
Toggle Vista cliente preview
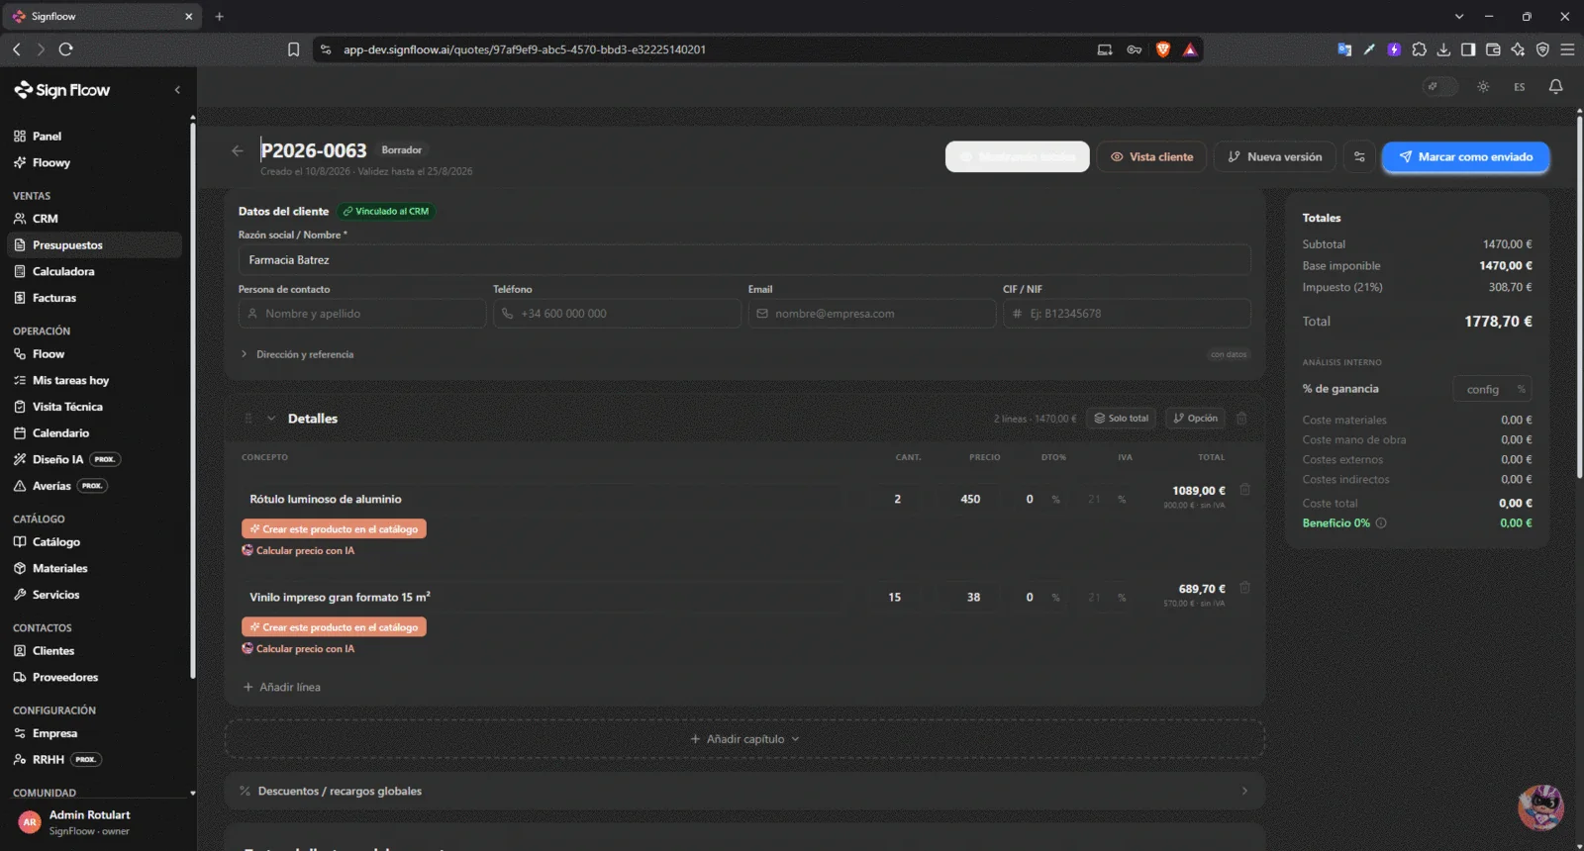[1151, 157]
